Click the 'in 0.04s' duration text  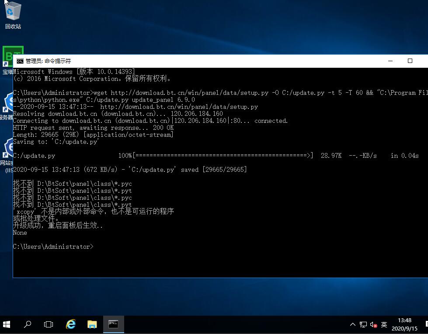404,156
